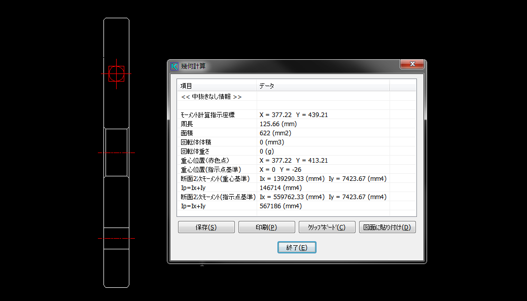
Task: Click value X = 0 Y = -26
Action: [x=280, y=170]
